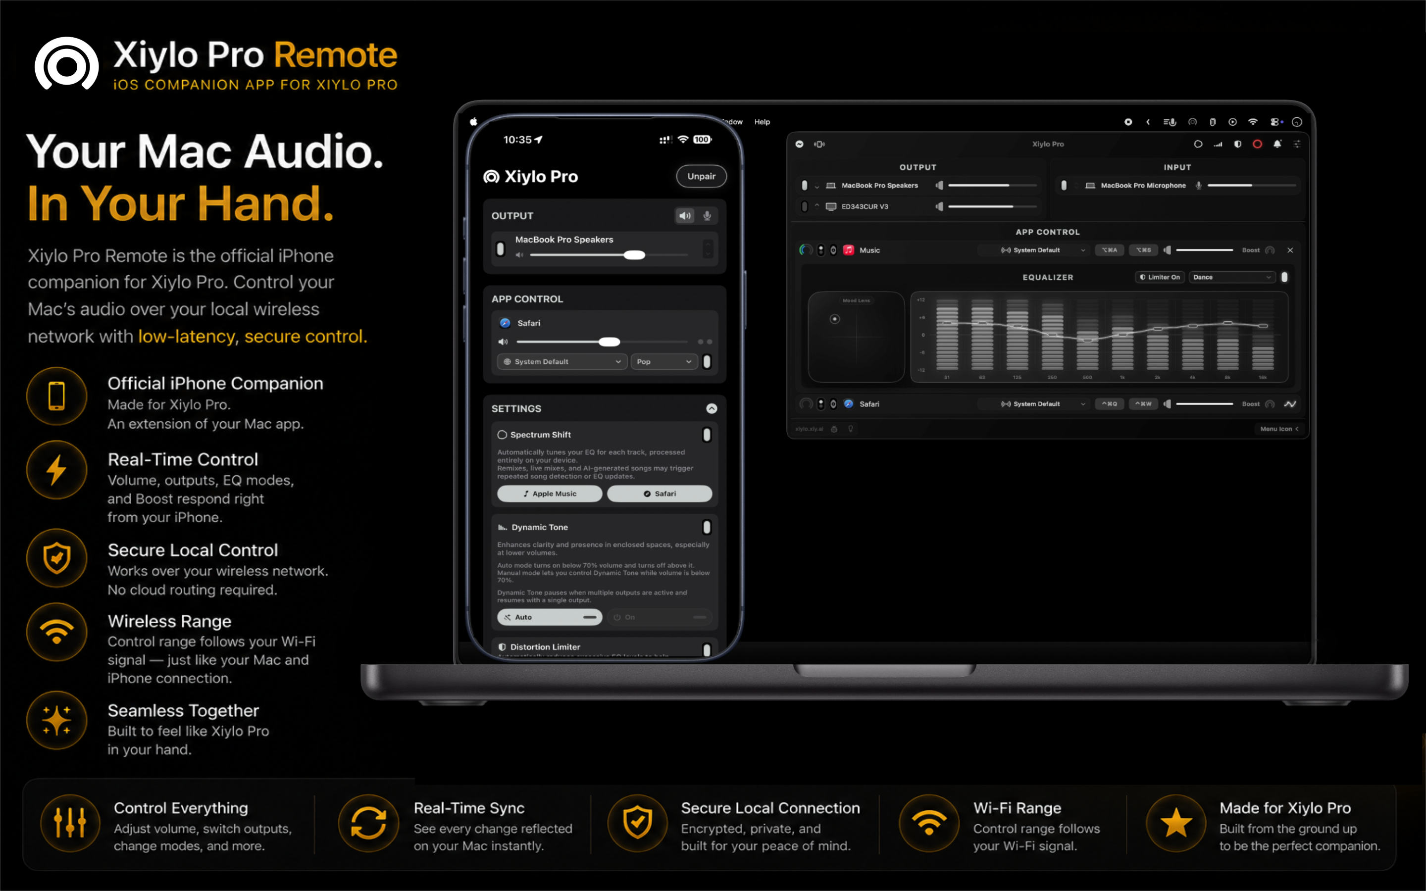Select Apple Music for Spectrum Shift
This screenshot has height=891, width=1426.
(x=549, y=494)
